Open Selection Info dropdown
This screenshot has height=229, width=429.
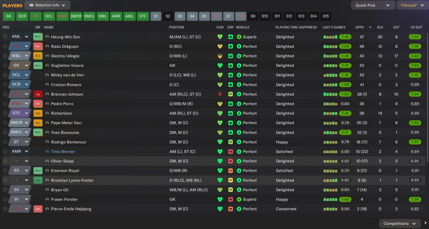tap(48, 5)
